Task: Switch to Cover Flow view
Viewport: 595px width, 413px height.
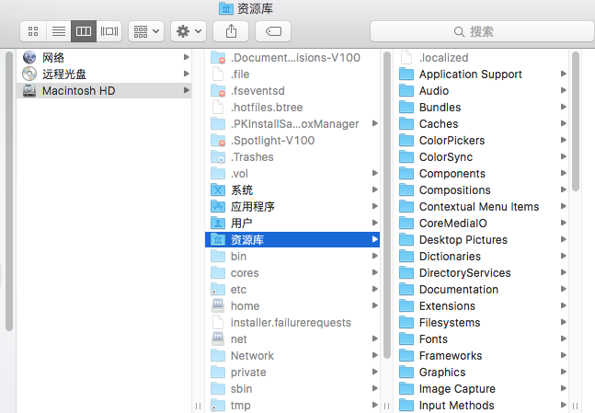Action: point(109,31)
